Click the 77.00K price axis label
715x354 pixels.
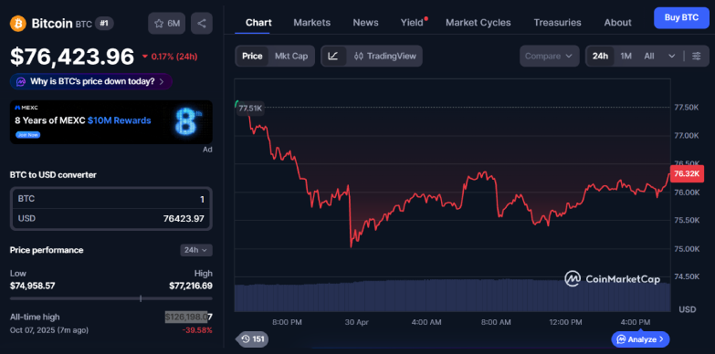click(687, 135)
